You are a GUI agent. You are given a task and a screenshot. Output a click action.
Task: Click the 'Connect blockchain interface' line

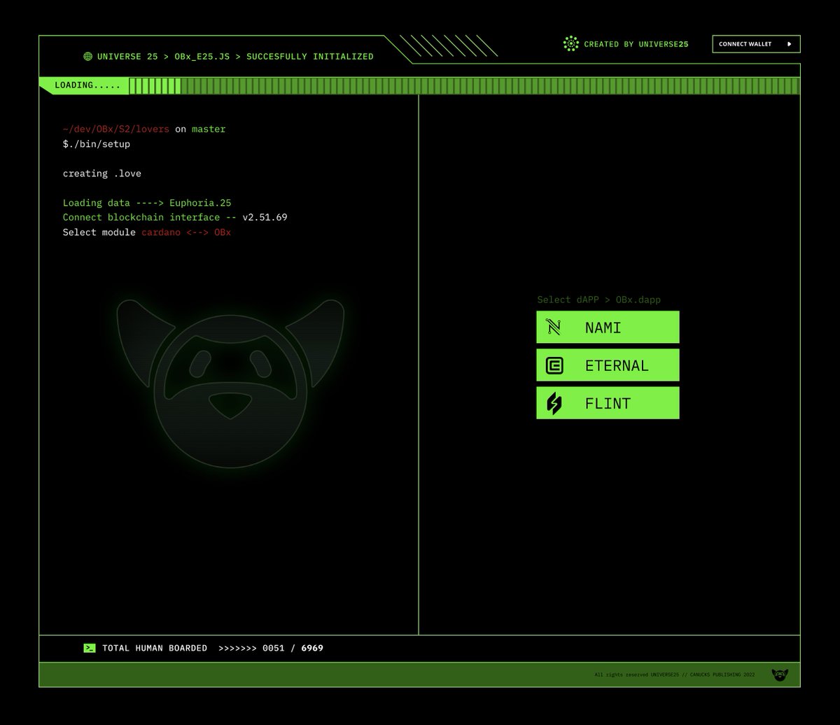[175, 217]
